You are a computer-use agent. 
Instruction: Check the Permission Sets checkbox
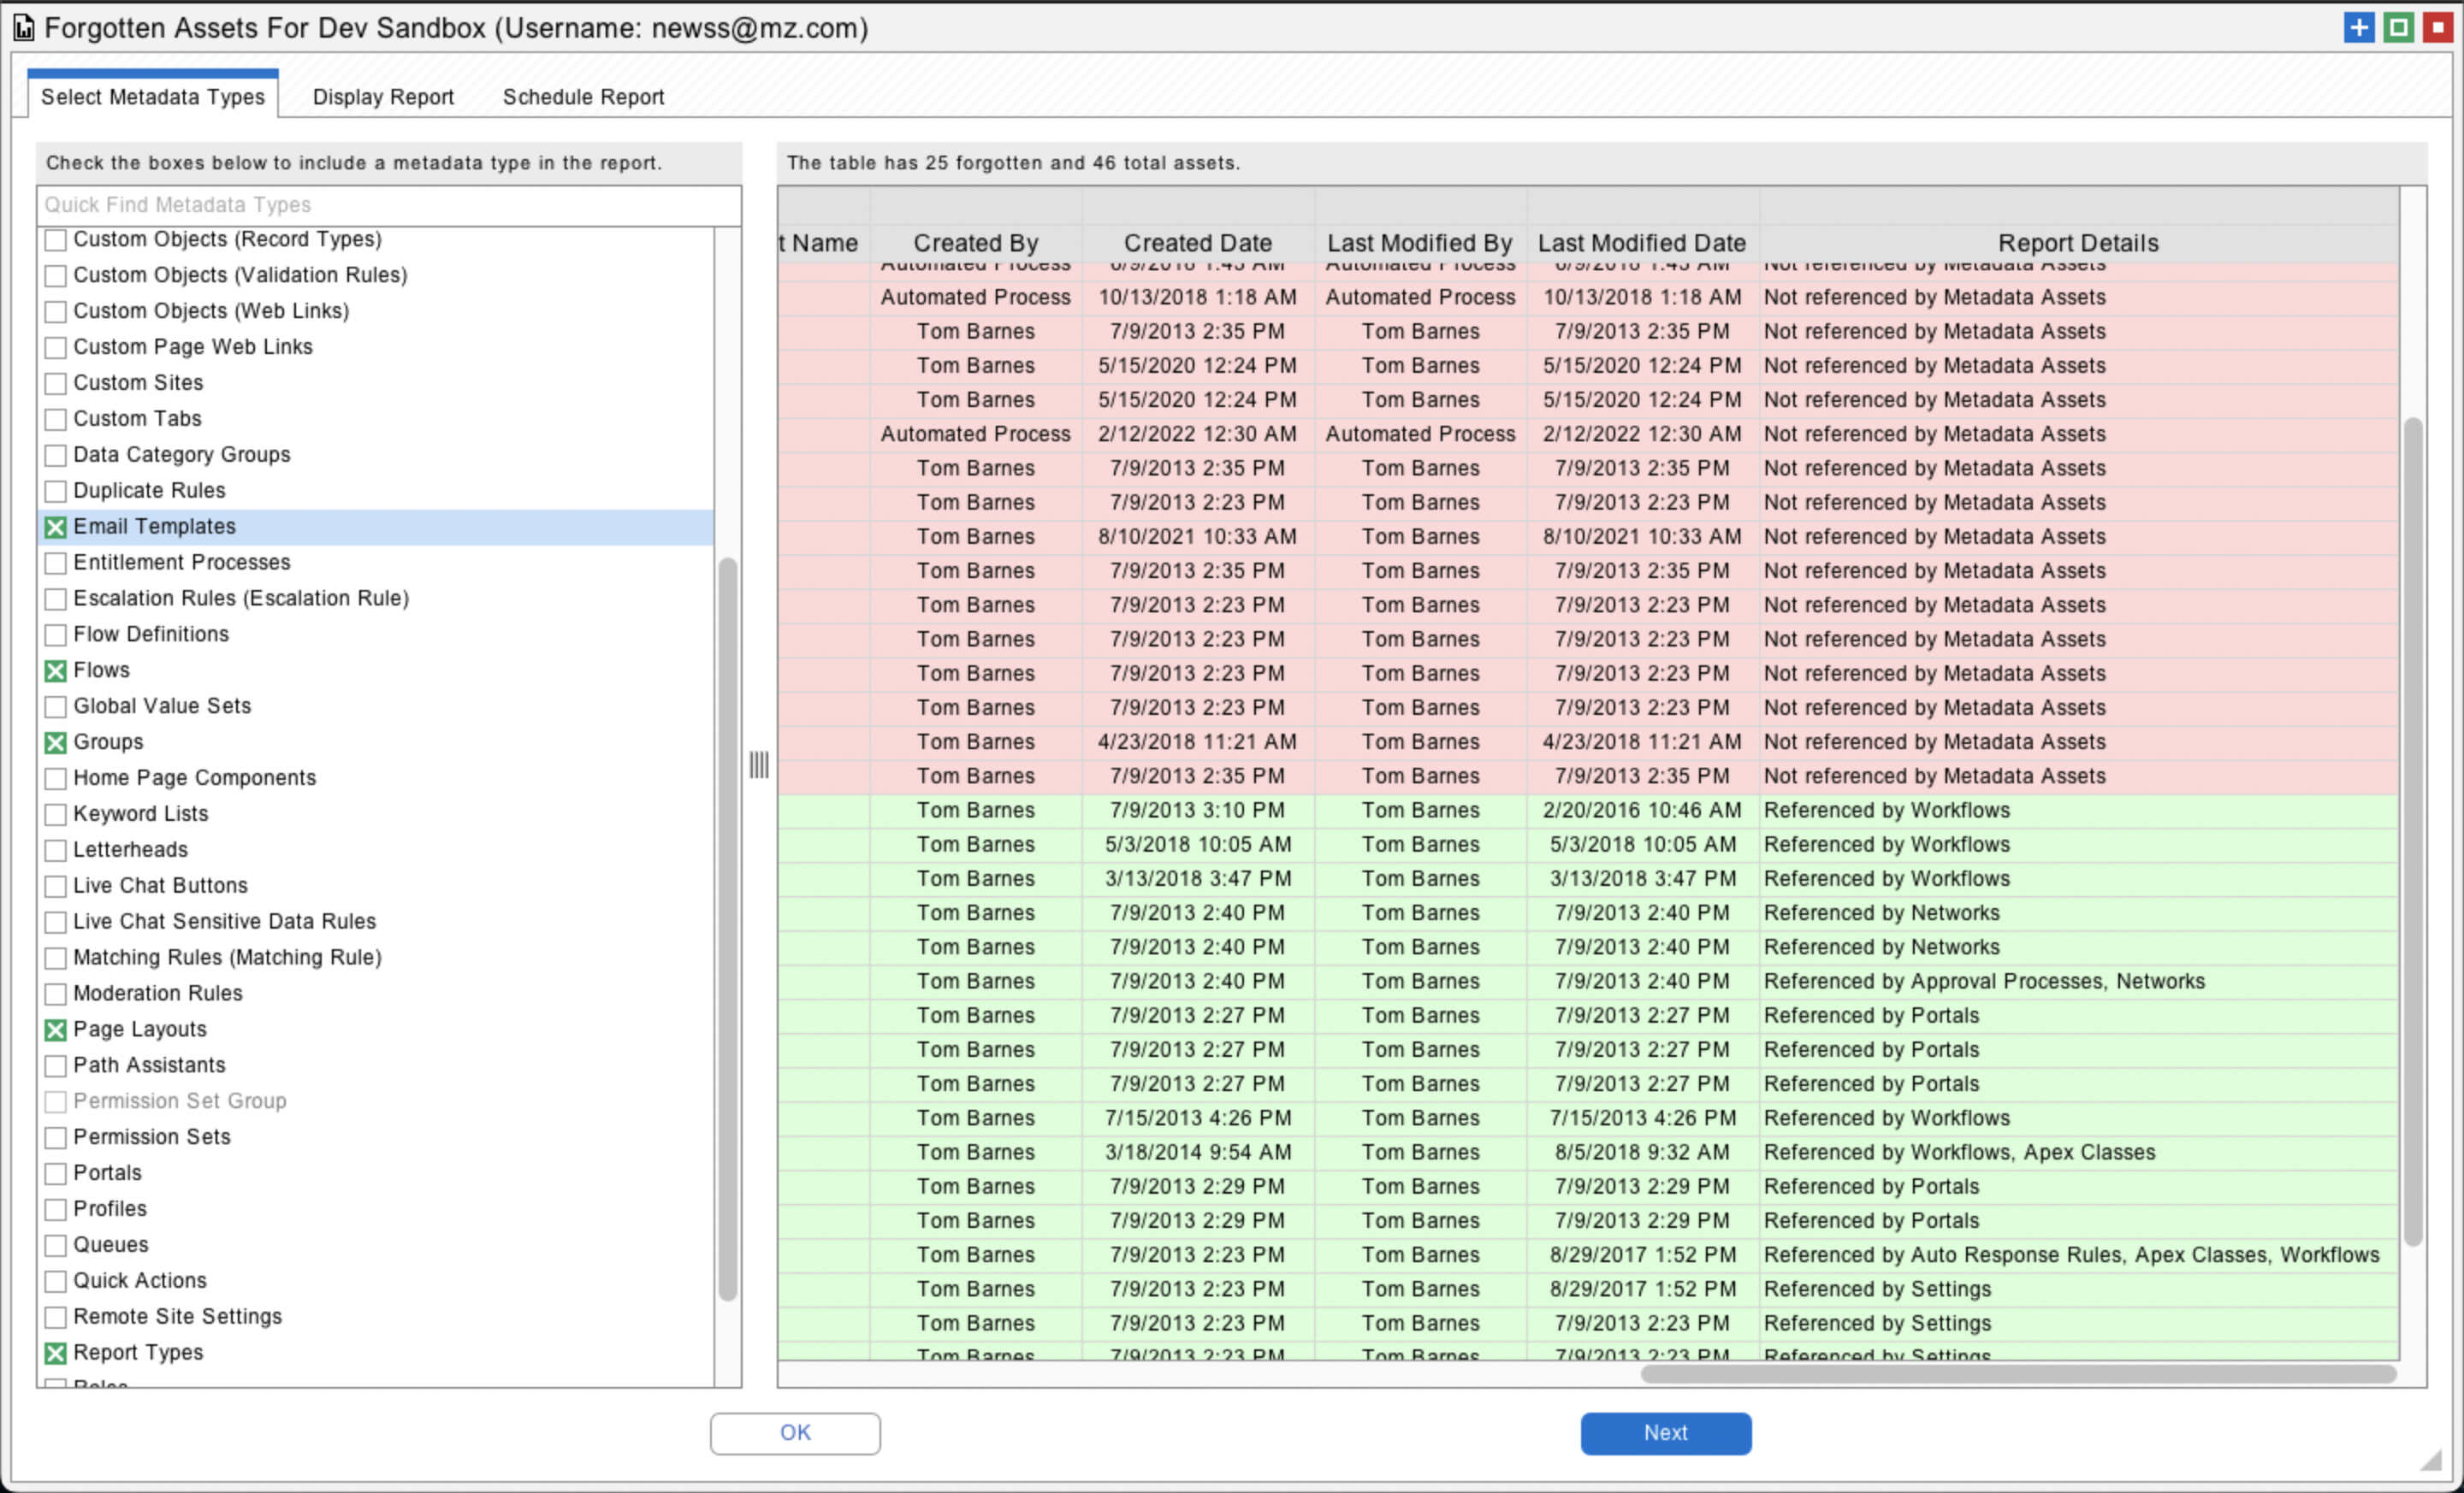pyautogui.click(x=56, y=1138)
